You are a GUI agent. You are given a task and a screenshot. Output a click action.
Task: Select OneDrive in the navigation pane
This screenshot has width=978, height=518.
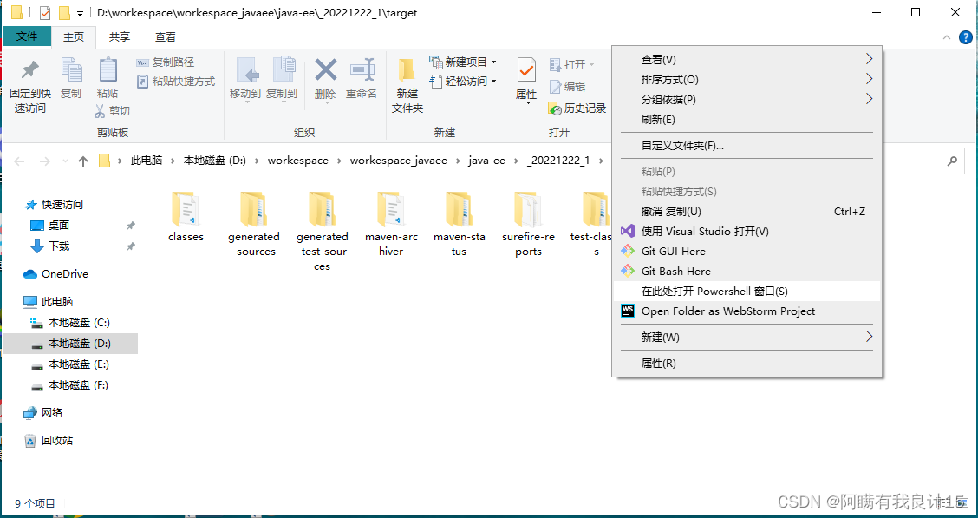tap(64, 274)
